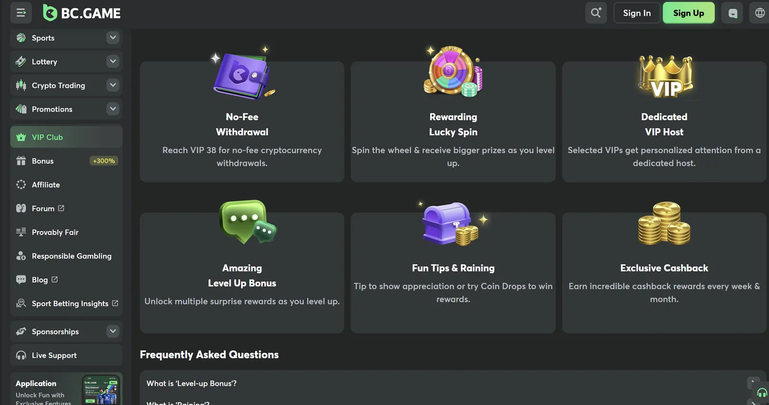Expand the Lottery menu chevron
769x405 pixels.
(112, 61)
